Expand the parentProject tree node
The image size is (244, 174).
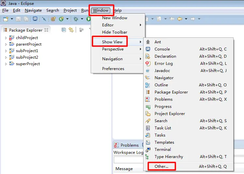point(6,44)
